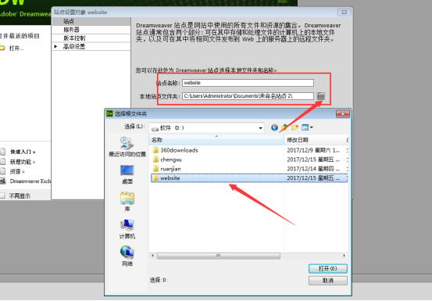Viewport: 432px width, 301px height.
Task: Open Libraries in dialog sidebar
Action: (x=127, y=202)
